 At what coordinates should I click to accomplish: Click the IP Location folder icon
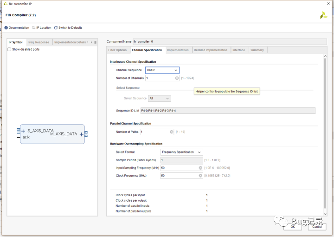point(34,28)
